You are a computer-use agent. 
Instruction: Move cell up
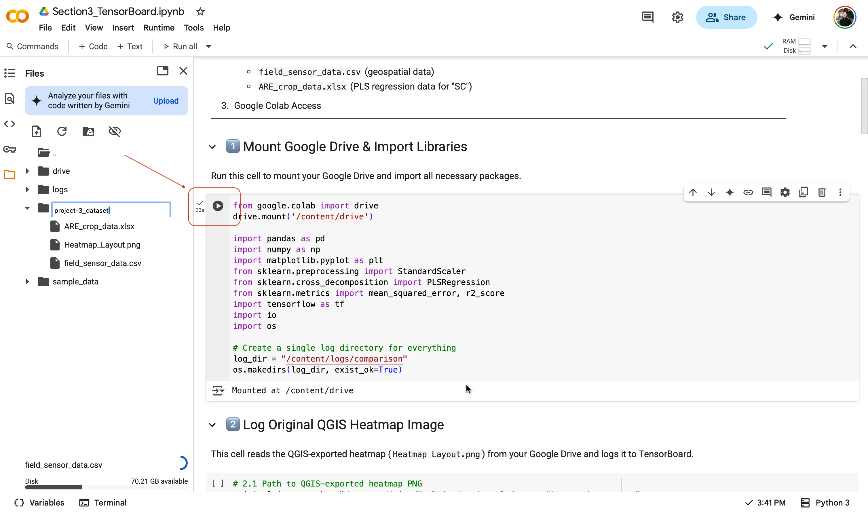(692, 192)
